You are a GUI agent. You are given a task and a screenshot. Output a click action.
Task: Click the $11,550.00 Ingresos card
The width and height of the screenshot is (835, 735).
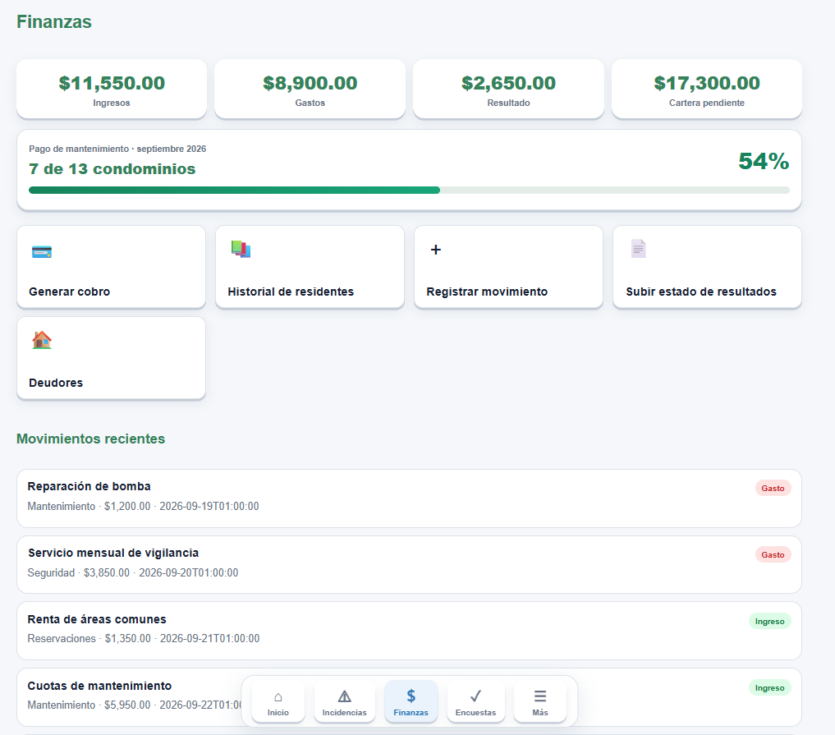(x=112, y=89)
